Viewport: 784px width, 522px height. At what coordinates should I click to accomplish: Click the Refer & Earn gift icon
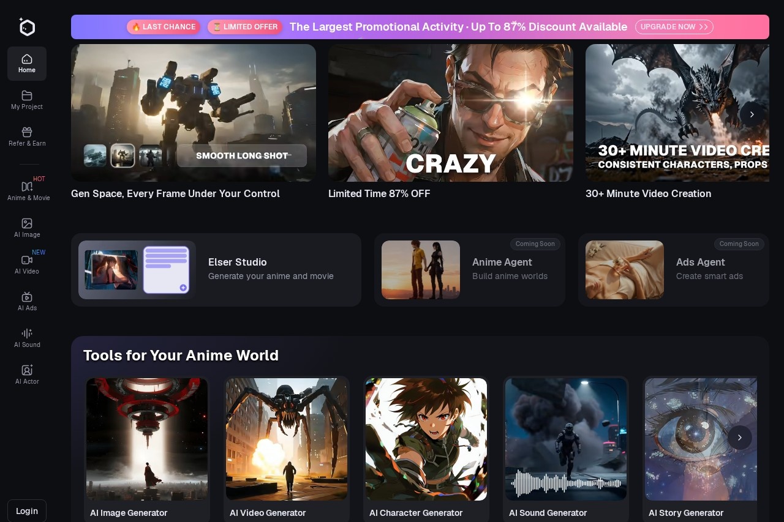click(27, 133)
